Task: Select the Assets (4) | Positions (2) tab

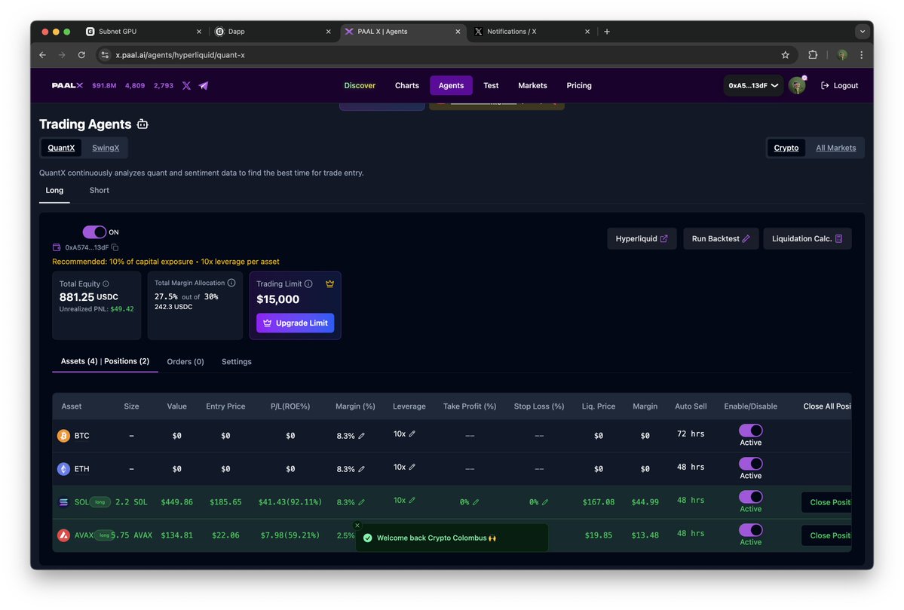Action: point(105,361)
